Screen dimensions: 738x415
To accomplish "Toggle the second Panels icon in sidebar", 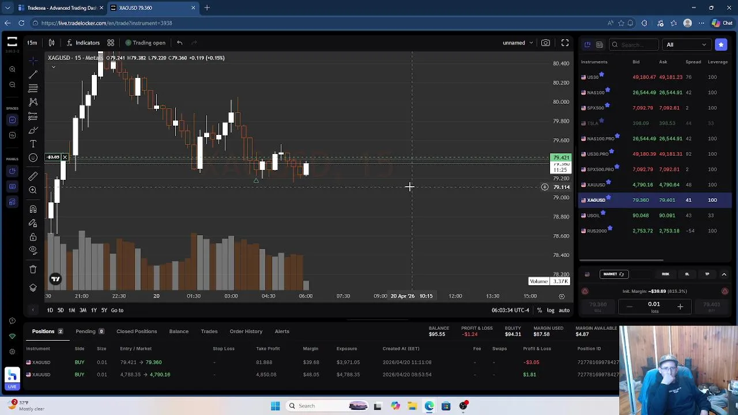I will pyautogui.click(x=12, y=186).
